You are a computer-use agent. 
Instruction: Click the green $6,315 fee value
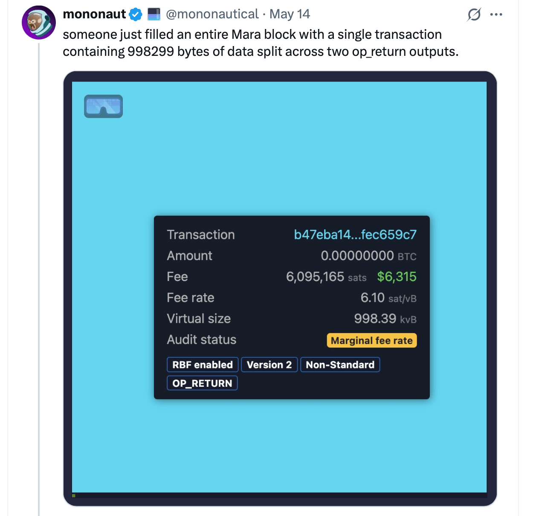tap(397, 277)
